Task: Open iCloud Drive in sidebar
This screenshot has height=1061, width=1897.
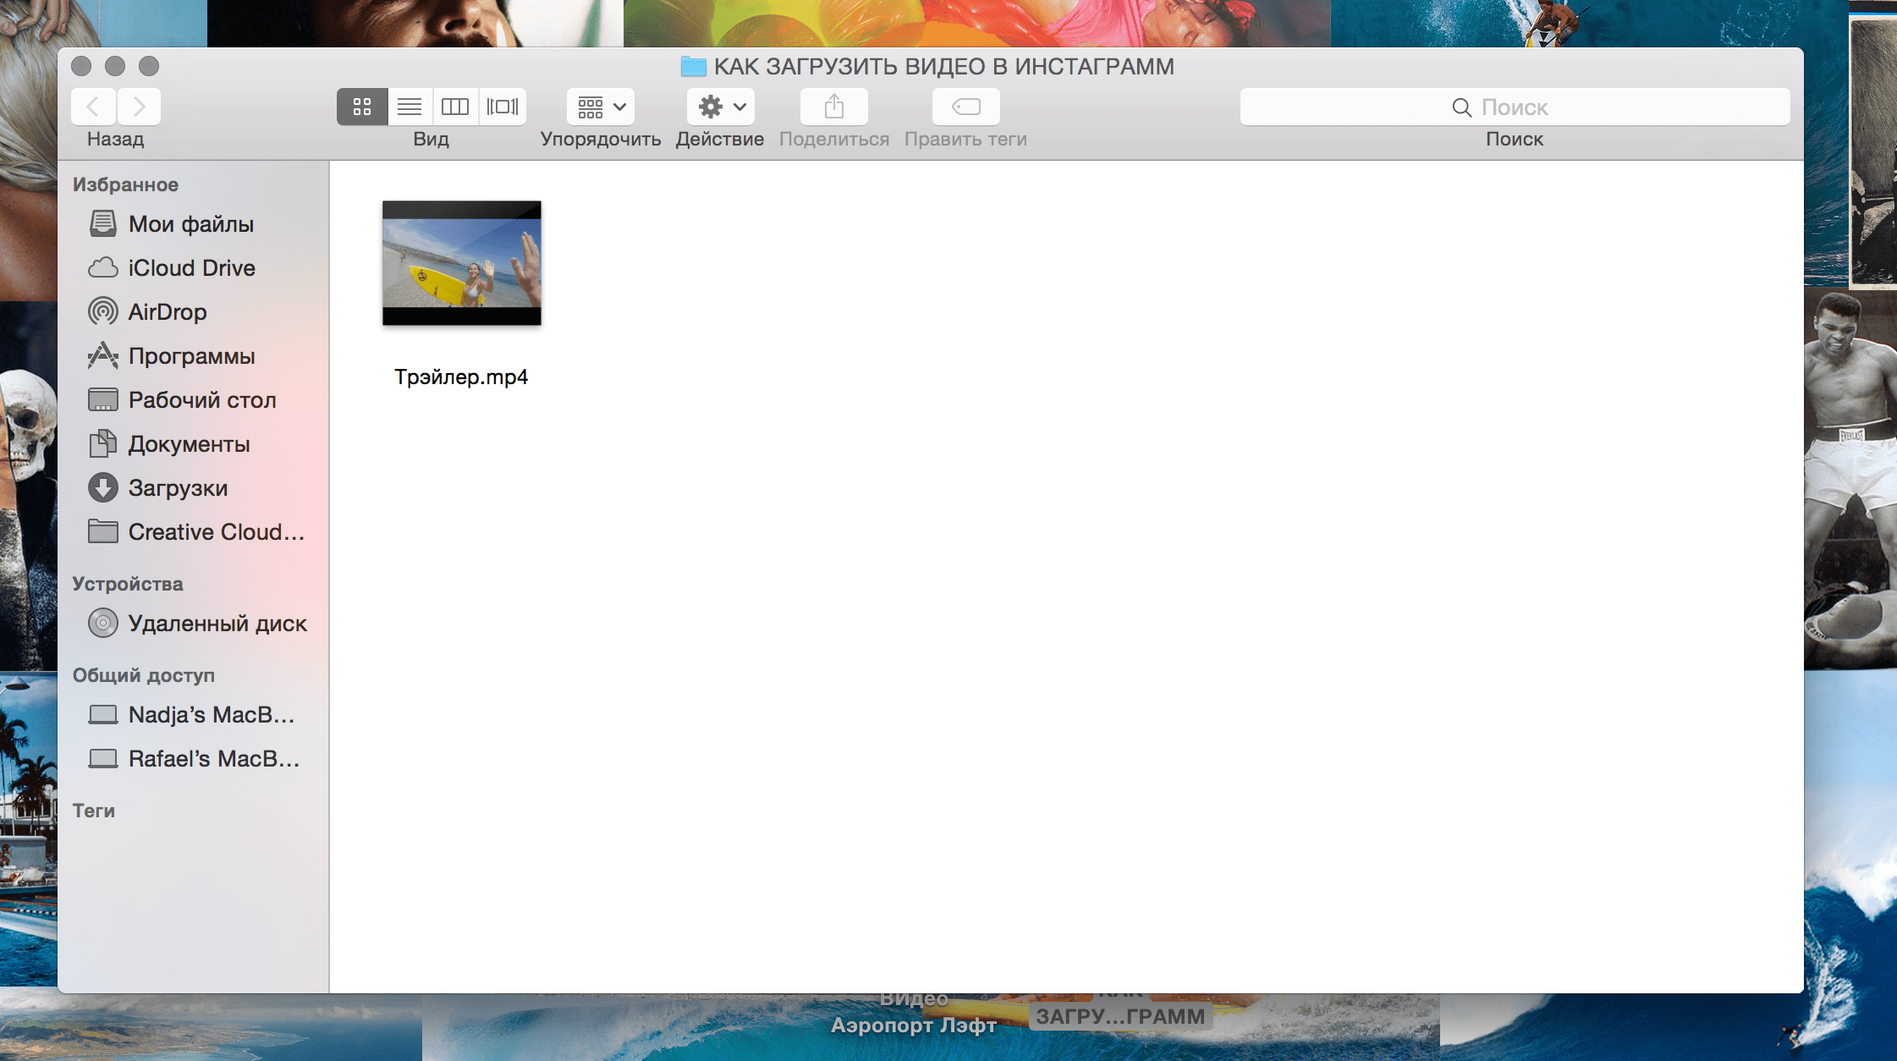Action: (193, 268)
